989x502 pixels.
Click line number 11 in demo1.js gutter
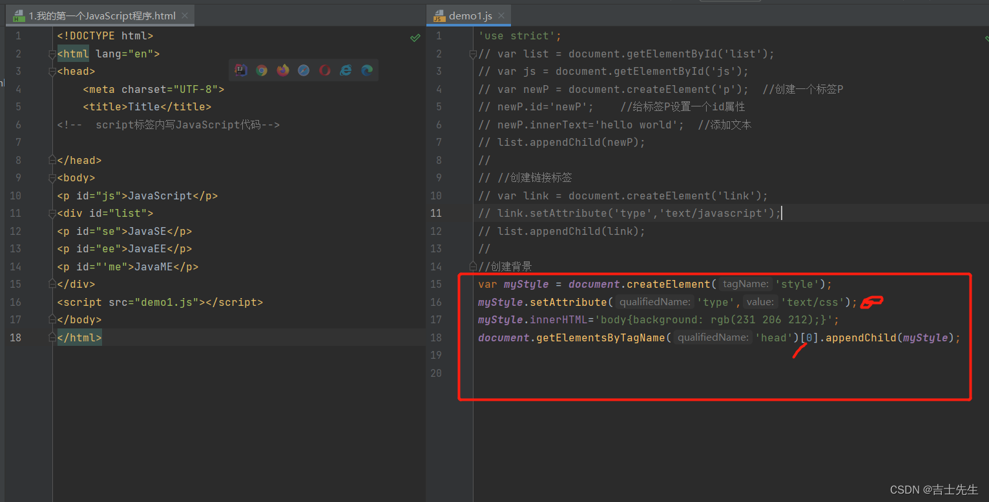coord(436,214)
